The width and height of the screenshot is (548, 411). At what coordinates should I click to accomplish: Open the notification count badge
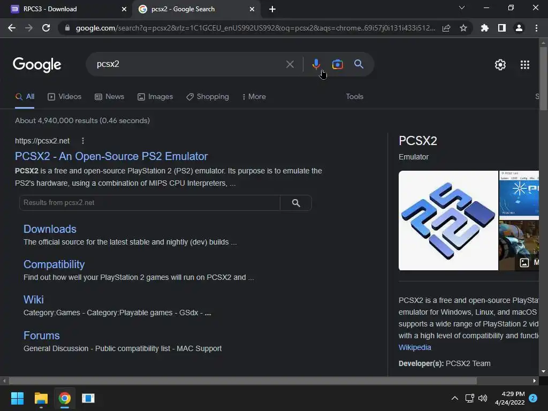coord(533,398)
